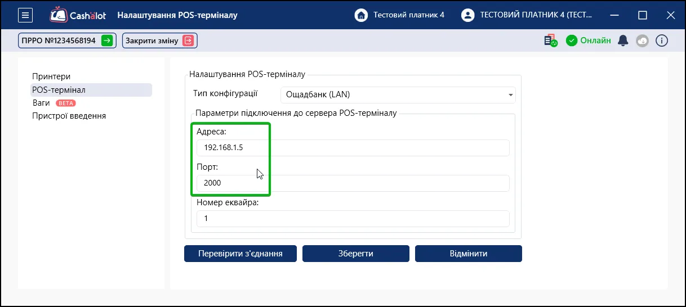Viewport: 686px width, 307px height.
Task: Click the Зберегти button
Action: (x=356, y=254)
